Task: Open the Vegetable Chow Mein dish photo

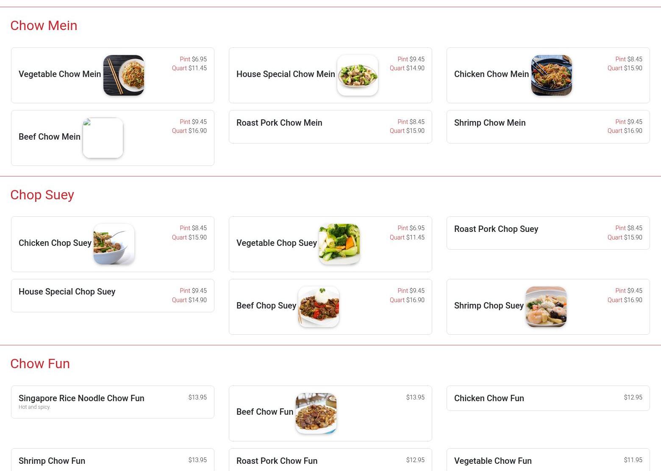Action: coord(124,75)
